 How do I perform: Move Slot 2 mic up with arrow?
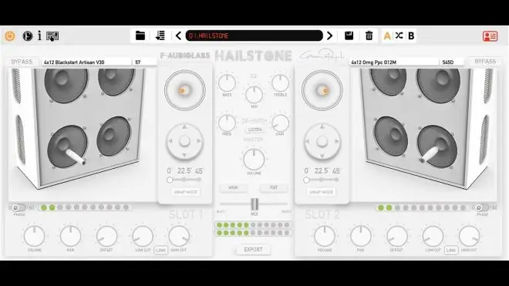[322, 127]
